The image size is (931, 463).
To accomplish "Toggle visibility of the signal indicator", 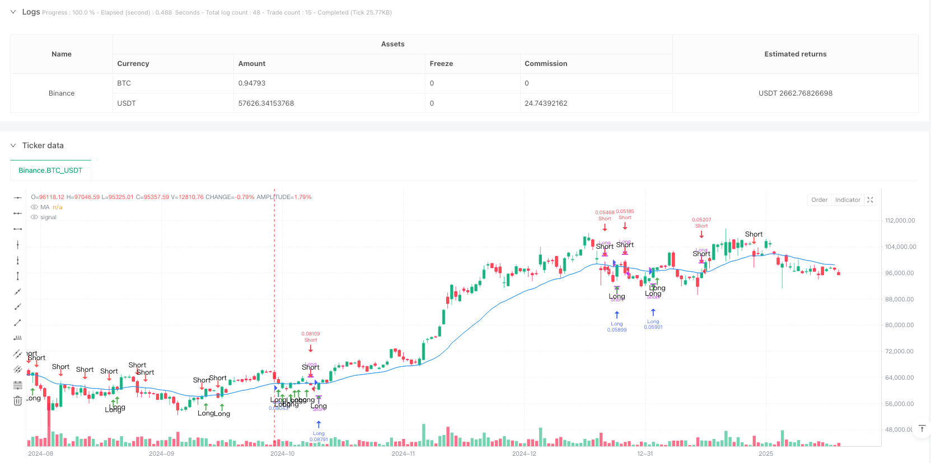I will (35, 217).
